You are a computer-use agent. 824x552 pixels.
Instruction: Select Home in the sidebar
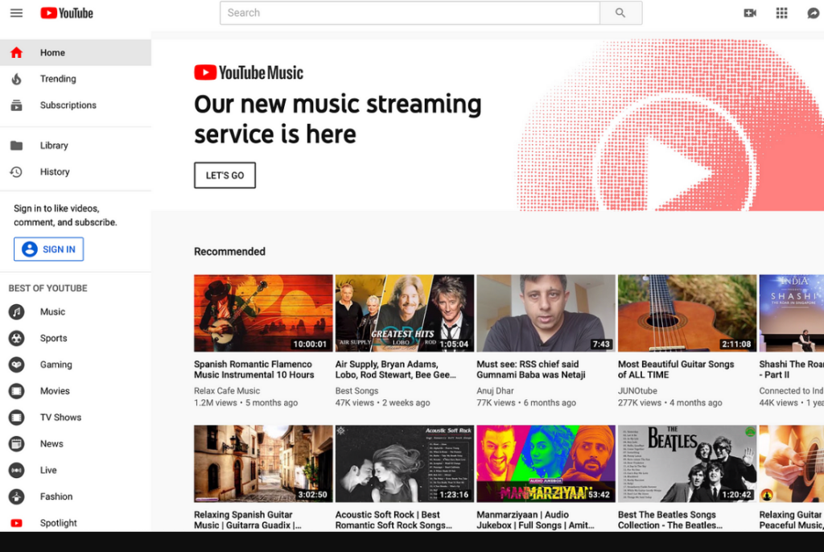coord(76,52)
